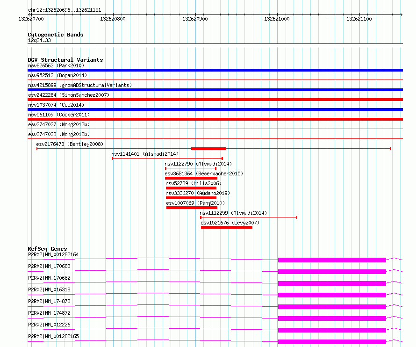Click the red bar under nsv3336270
This screenshot has width=416, height=347.
[191, 198]
